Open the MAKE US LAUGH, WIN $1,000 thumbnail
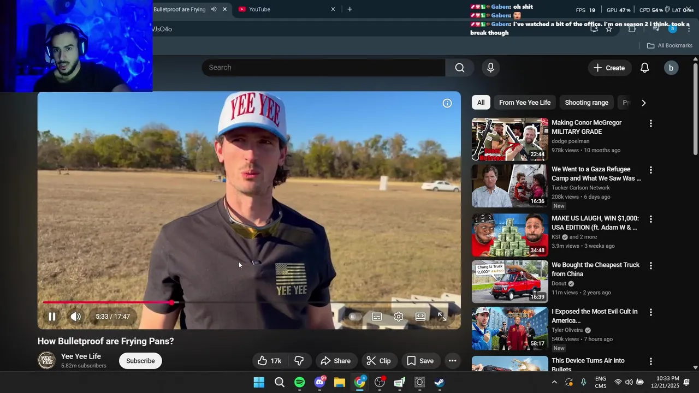Viewport: 699px width, 393px height. coord(510,235)
